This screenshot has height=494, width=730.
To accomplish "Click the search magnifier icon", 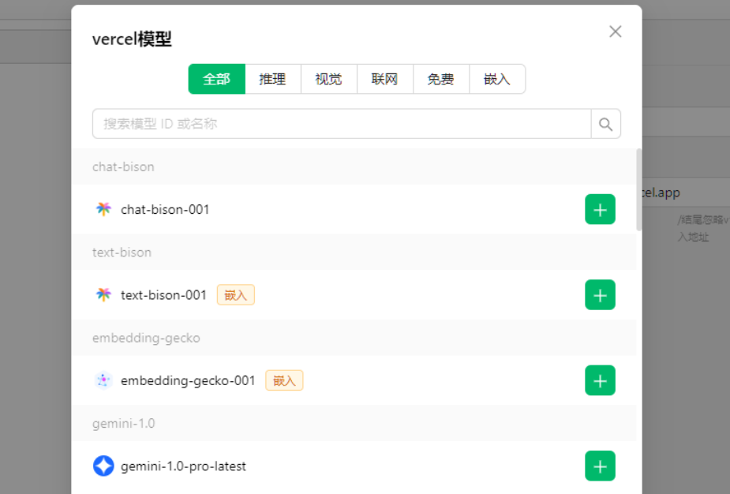I will click(x=605, y=124).
